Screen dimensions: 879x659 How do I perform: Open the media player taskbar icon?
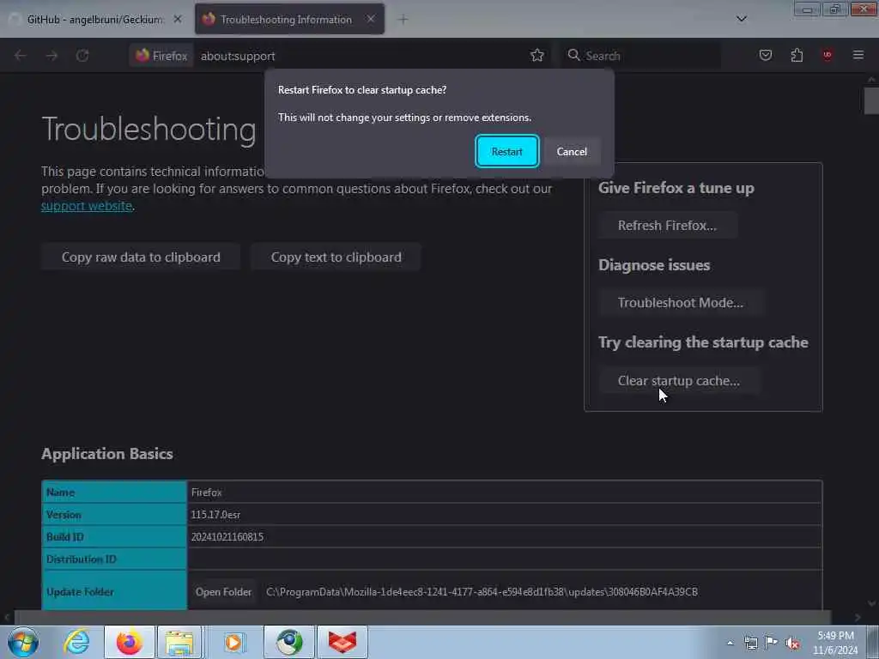[233, 642]
